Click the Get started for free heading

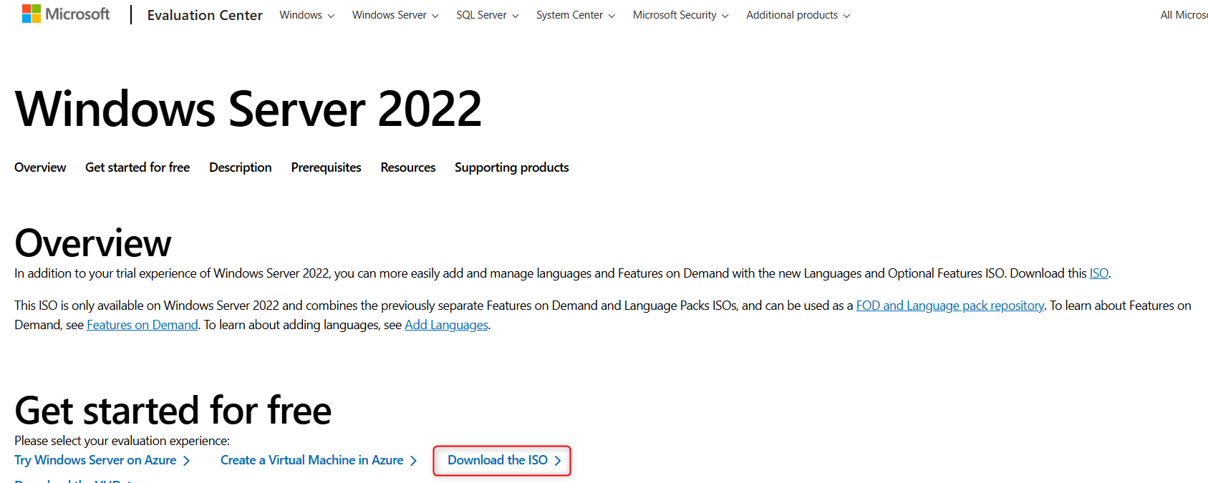tap(173, 411)
